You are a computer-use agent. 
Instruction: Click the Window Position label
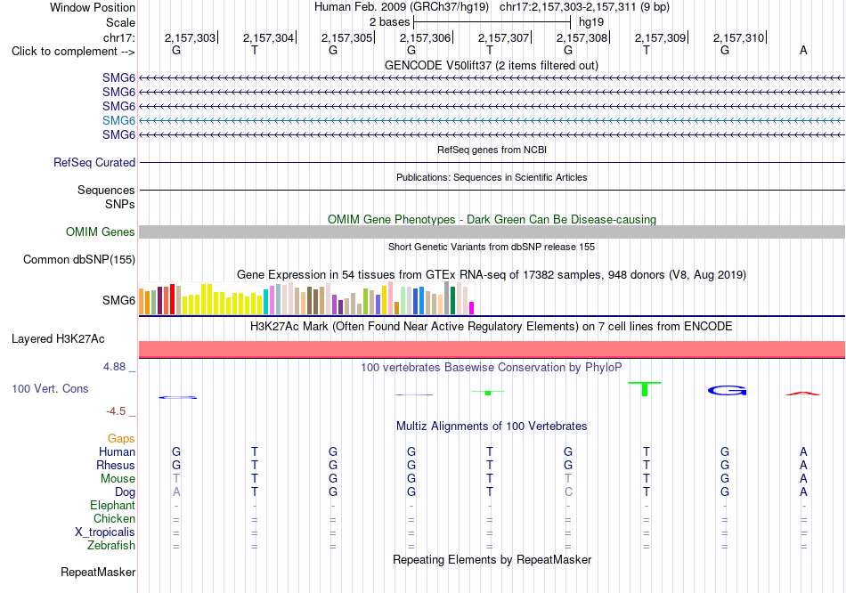tap(93, 7)
